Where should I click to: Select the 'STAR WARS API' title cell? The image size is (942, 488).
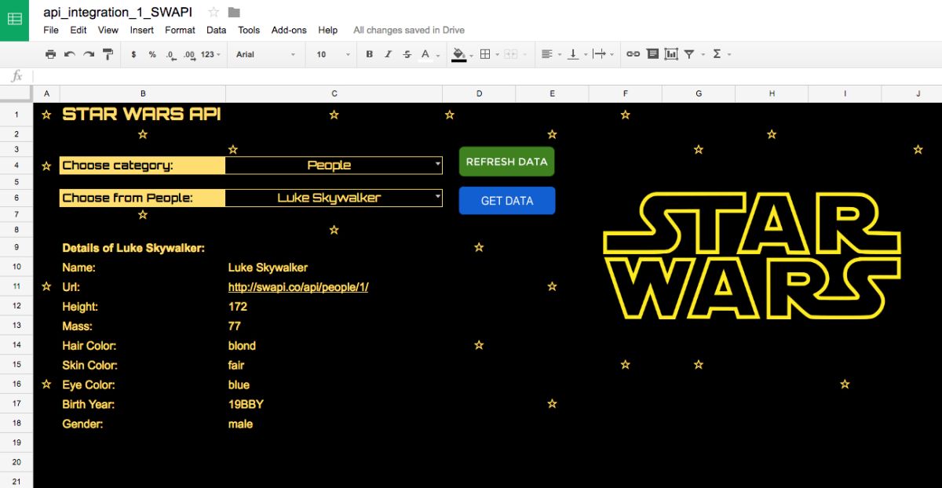coord(143,115)
